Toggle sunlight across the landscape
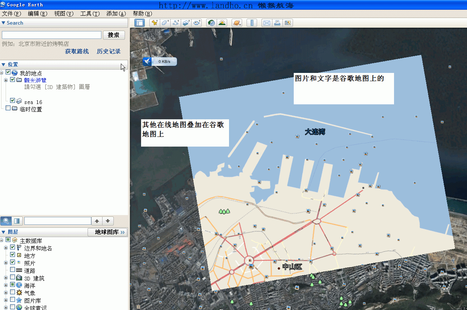The height and width of the screenshot is (310, 467). click(222, 23)
